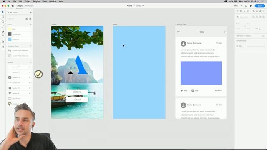Screen dimensions: 267x150
Task: Select the Text tool
Action: pyautogui.click(x=3, y=37)
